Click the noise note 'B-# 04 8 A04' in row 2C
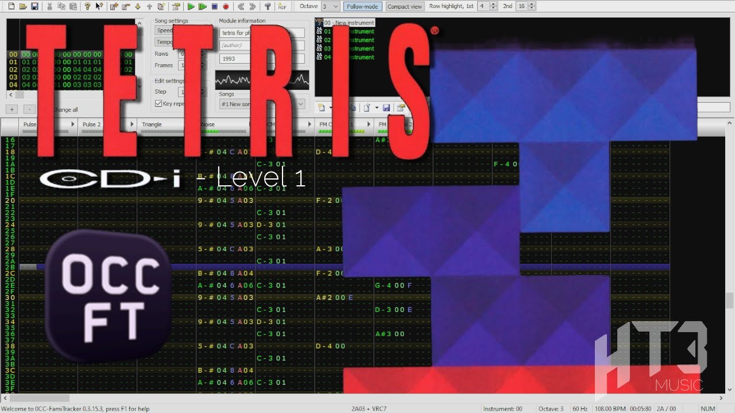This screenshot has width=735, height=413. [x=225, y=274]
